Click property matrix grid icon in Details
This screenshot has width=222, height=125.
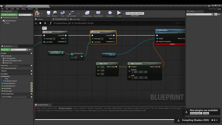[x=216, y=14]
